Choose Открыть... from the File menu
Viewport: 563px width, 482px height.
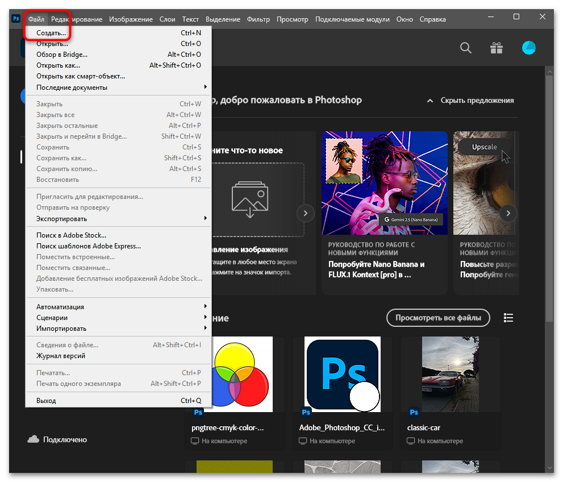point(119,43)
